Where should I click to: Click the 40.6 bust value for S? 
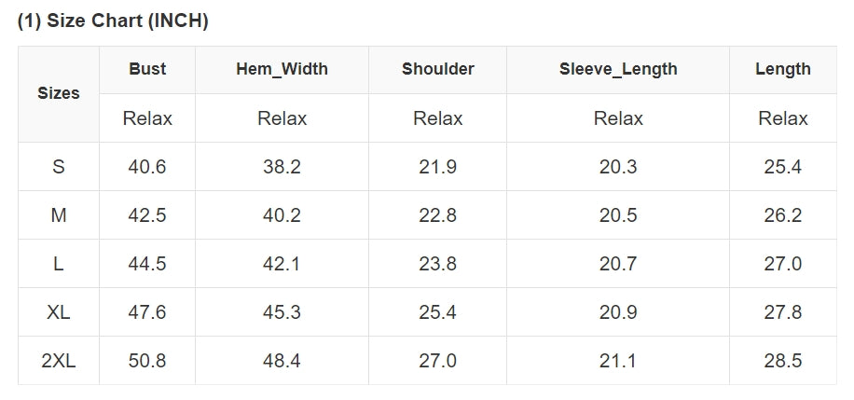point(147,167)
